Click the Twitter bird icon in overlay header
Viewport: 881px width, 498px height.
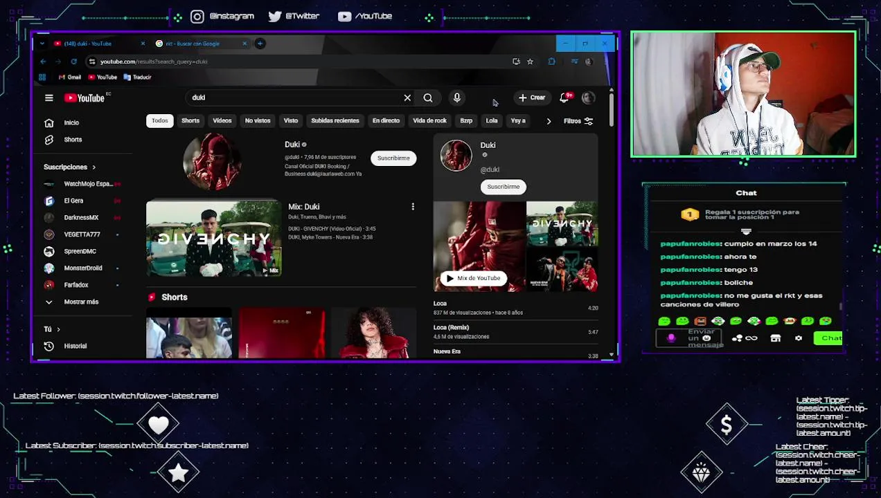point(275,17)
